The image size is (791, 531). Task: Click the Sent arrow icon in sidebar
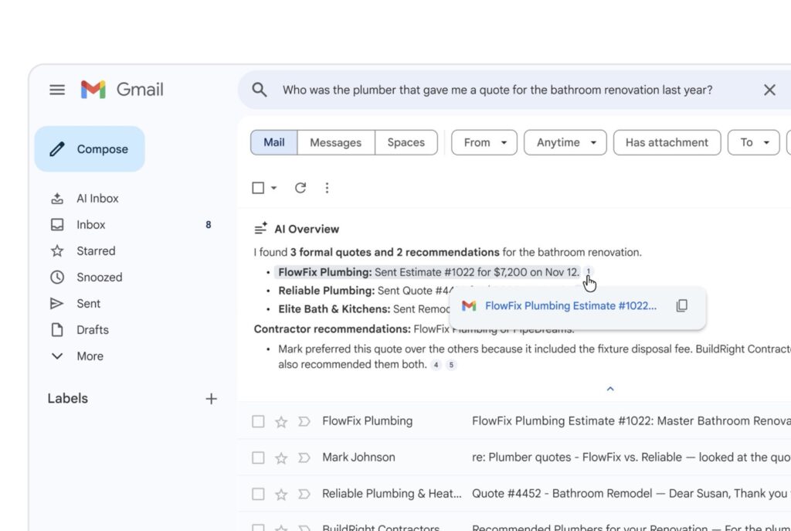tap(56, 303)
